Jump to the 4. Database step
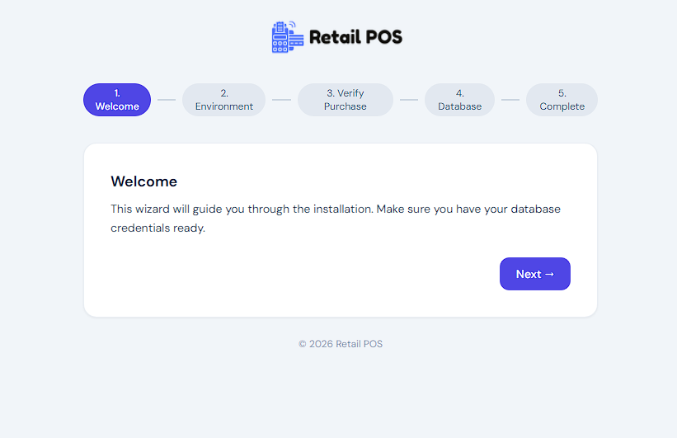Screen dimensions: 677x438 459,100
